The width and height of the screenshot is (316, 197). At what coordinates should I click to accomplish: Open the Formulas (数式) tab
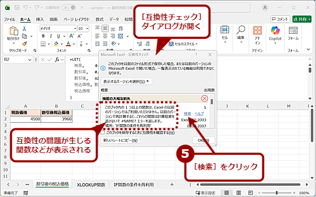(99, 19)
